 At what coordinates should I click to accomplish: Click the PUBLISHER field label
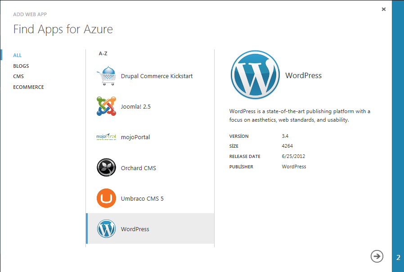tap(241, 167)
